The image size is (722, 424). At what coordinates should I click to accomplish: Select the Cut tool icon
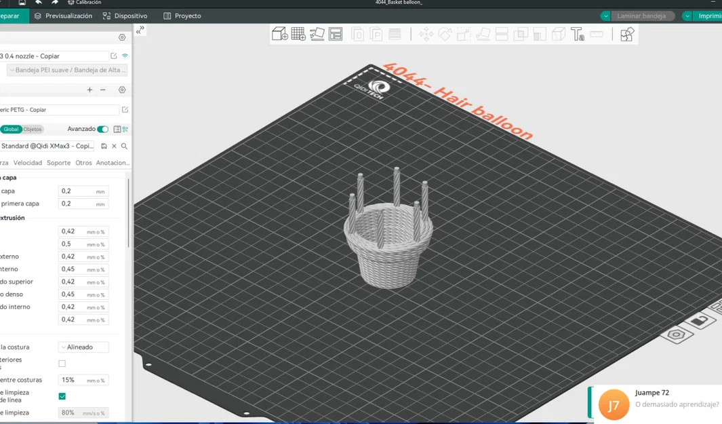502,34
